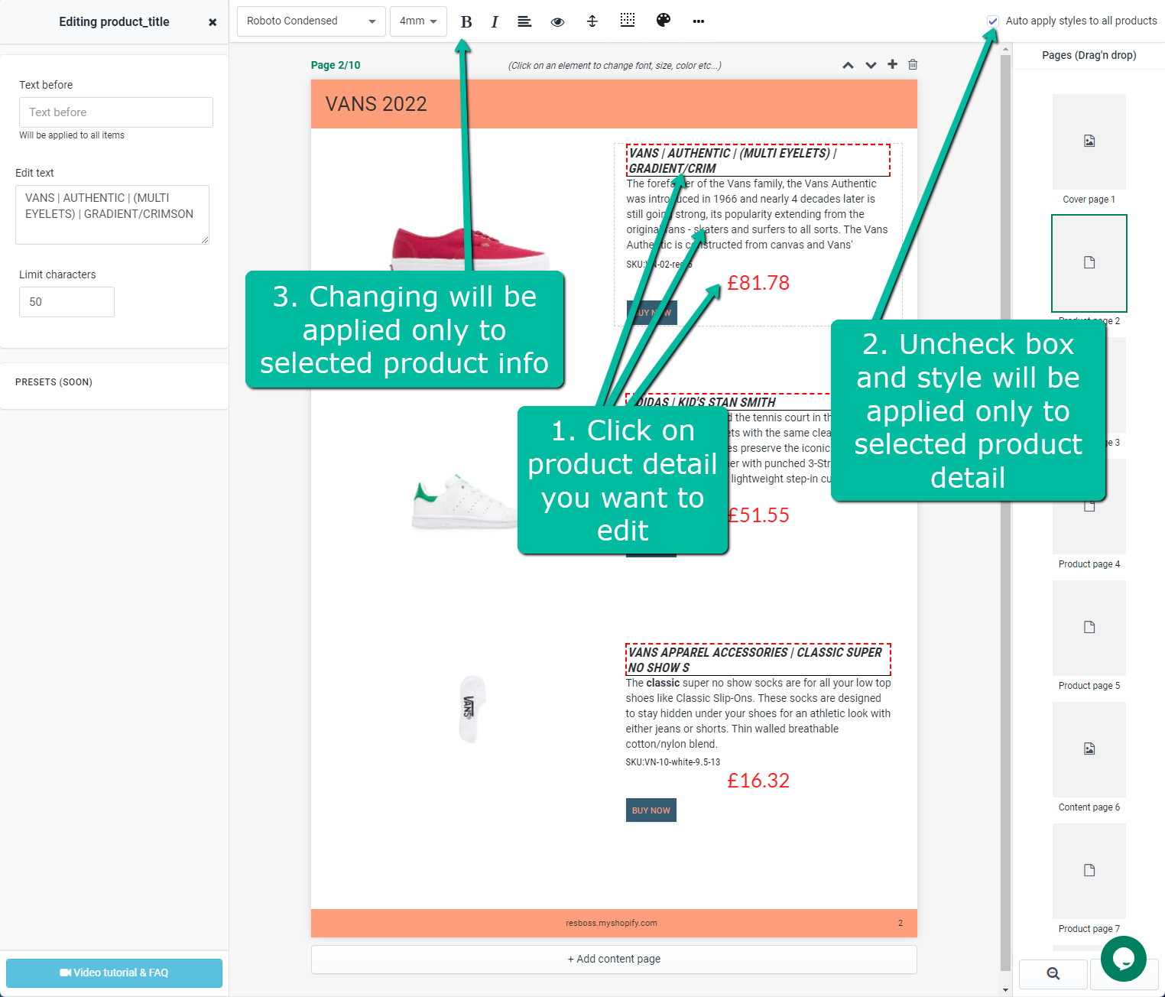Screen dimensions: 1165x997
Task: Move page up with chevron arrow
Action: click(x=848, y=65)
